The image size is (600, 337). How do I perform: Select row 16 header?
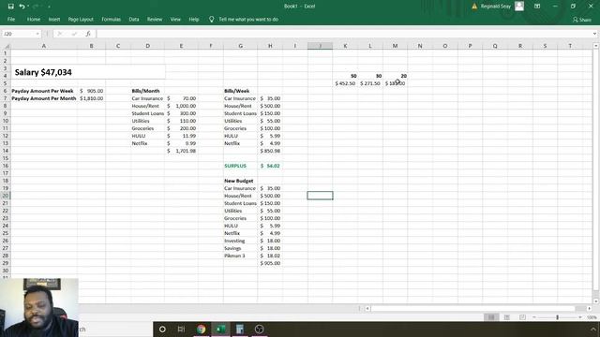tap(6, 166)
